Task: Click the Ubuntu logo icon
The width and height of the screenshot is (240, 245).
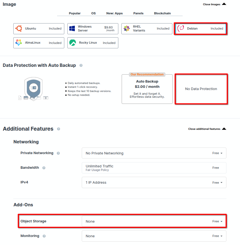Action: point(19,29)
